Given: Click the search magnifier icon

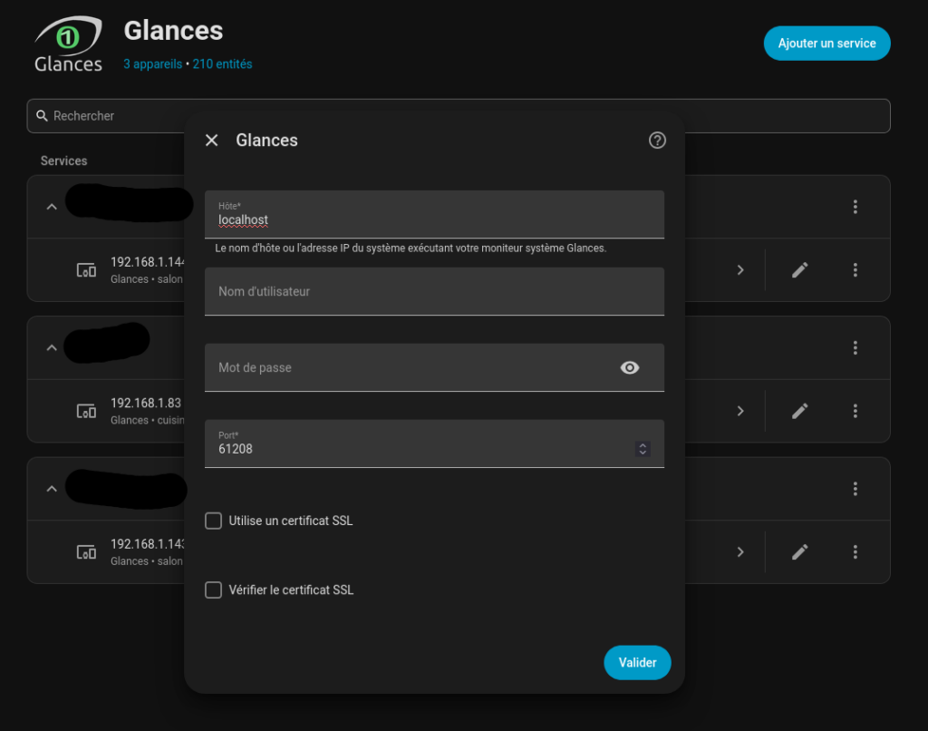Looking at the screenshot, I should [x=42, y=115].
